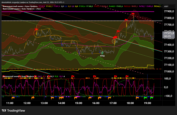The image size is (177, 115).
Task: Click the oscillator axis label 100,0
Action: tap(168, 79)
